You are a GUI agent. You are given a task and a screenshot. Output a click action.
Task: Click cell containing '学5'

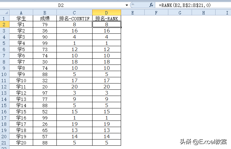click(21, 49)
